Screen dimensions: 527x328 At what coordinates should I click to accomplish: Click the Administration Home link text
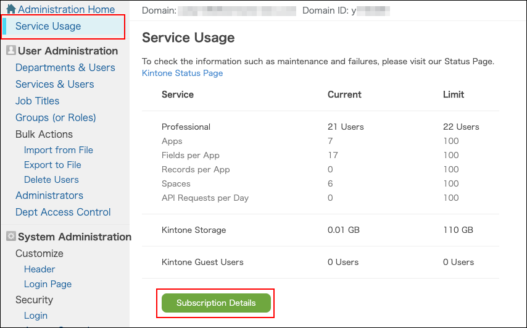pos(66,9)
